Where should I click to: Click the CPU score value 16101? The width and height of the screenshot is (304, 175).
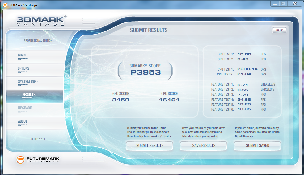coord(169,100)
